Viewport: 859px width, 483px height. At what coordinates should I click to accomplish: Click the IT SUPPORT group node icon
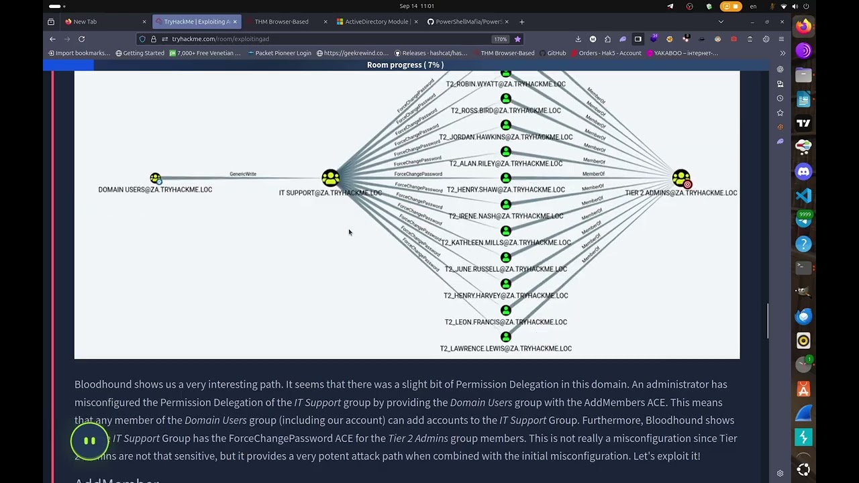click(x=330, y=178)
